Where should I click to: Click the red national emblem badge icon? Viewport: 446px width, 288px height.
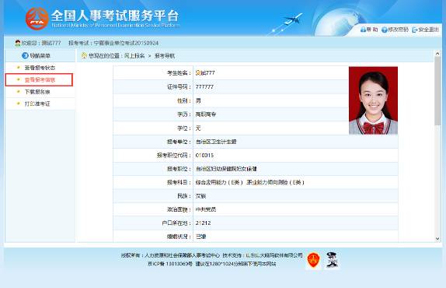[313, 260]
